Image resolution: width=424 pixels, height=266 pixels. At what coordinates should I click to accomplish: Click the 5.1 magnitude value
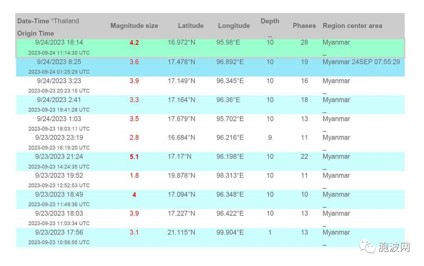pyautogui.click(x=134, y=157)
